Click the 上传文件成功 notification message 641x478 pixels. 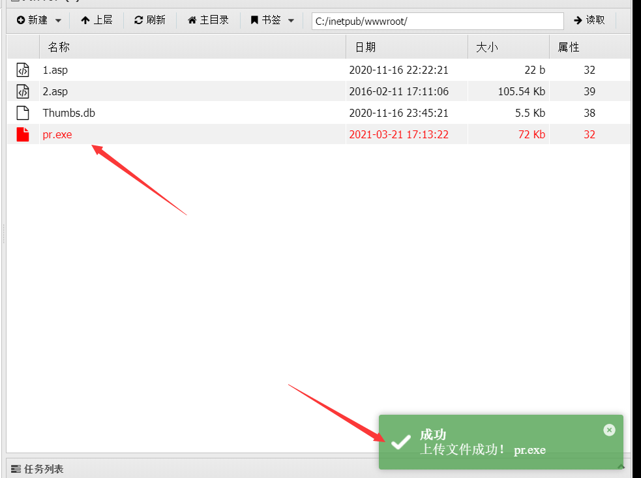pos(483,450)
